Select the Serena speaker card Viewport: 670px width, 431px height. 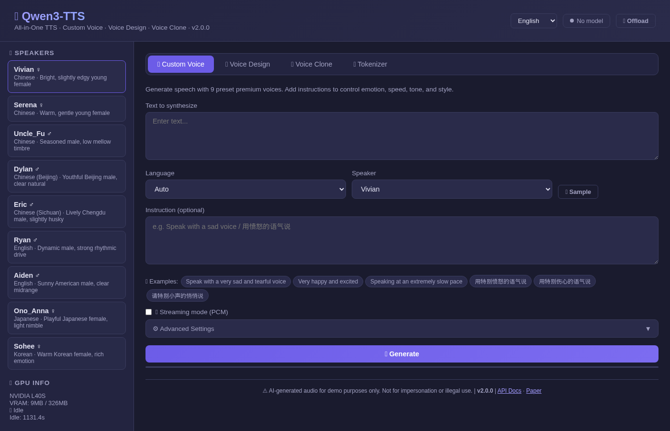pyautogui.click(x=67, y=109)
